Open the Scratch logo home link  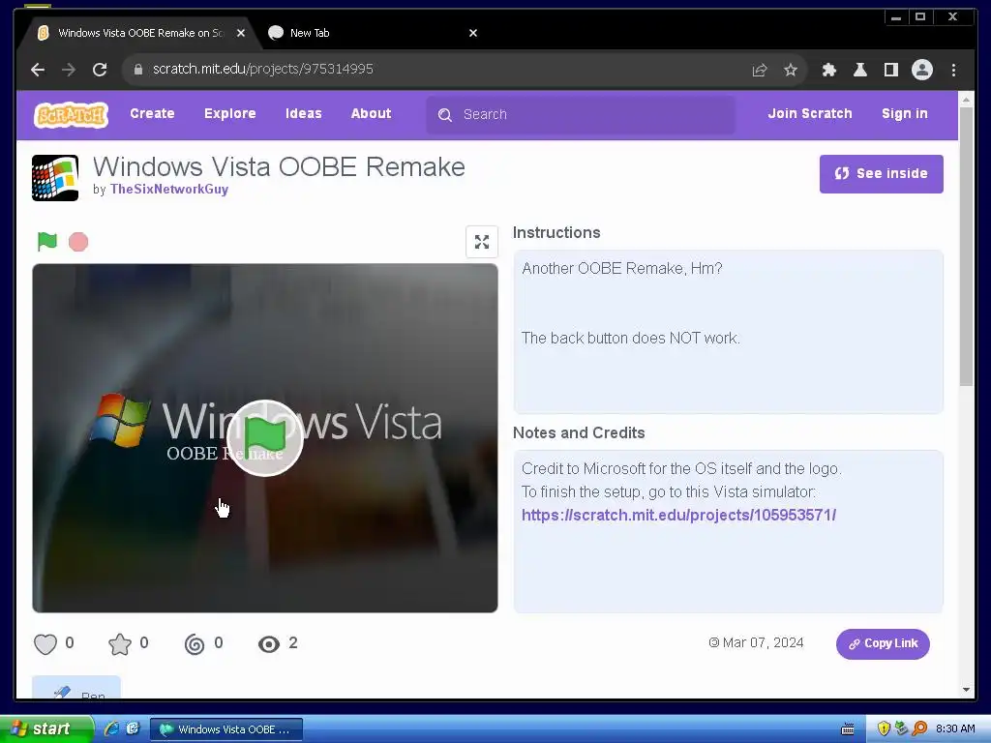(x=71, y=114)
